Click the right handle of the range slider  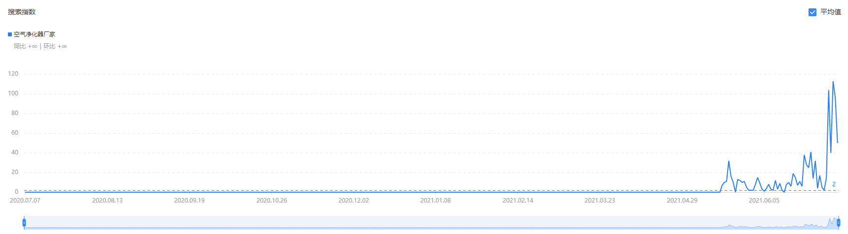point(838,223)
